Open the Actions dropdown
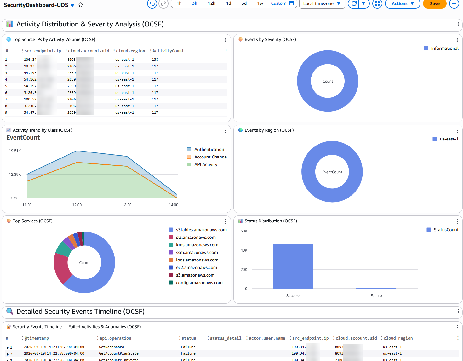Screen dimensions: 463x361 (x=402, y=4)
